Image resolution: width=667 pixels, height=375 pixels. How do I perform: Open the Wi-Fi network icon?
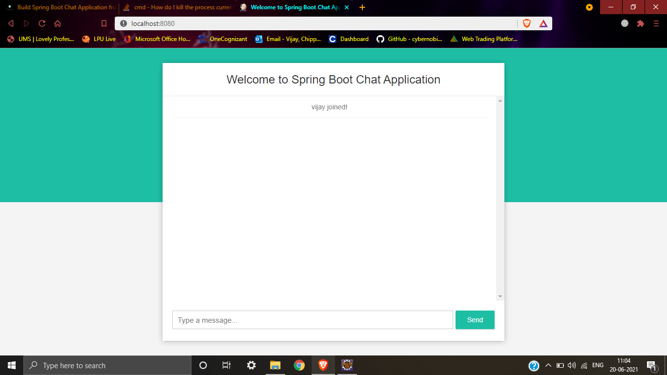click(x=584, y=365)
